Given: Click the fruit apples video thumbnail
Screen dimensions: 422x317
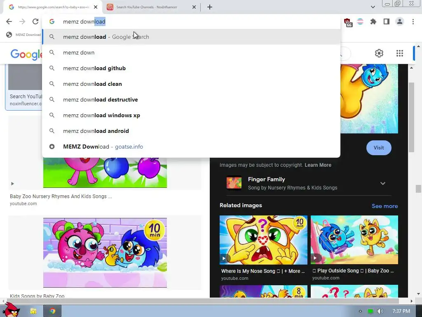Looking at the screenshot, I should [x=105, y=173].
